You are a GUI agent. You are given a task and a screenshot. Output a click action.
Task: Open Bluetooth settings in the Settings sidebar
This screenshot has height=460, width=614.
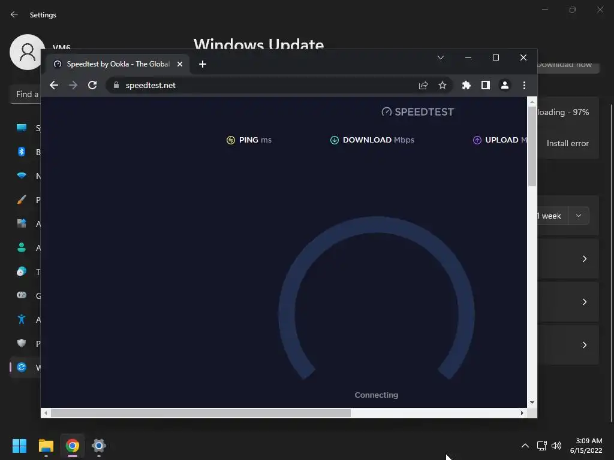pos(22,152)
